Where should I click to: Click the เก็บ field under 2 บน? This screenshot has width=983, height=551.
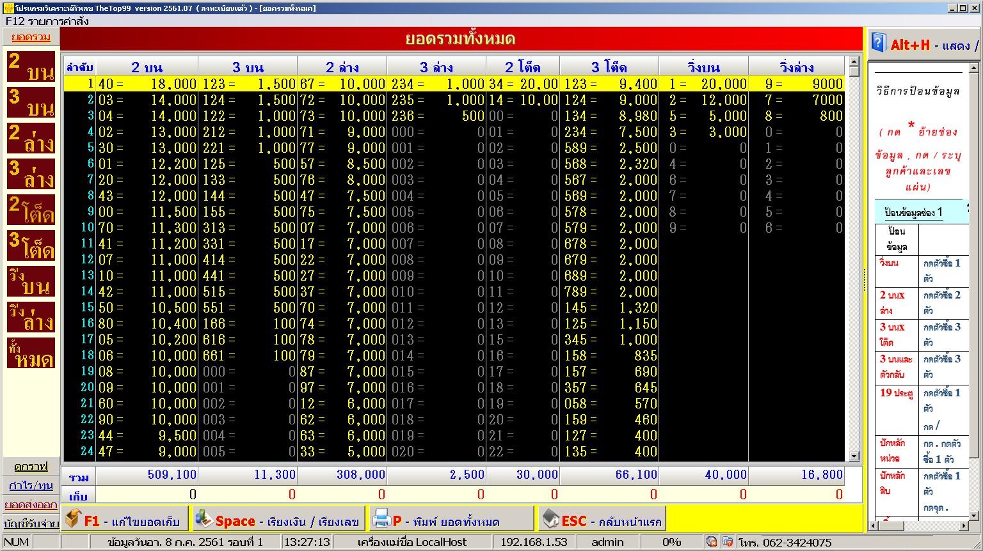[x=147, y=494]
